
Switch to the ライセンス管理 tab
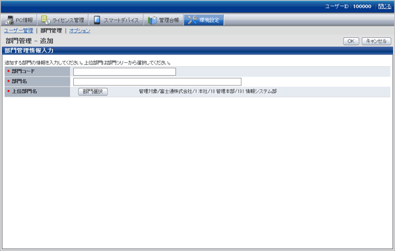(63, 20)
